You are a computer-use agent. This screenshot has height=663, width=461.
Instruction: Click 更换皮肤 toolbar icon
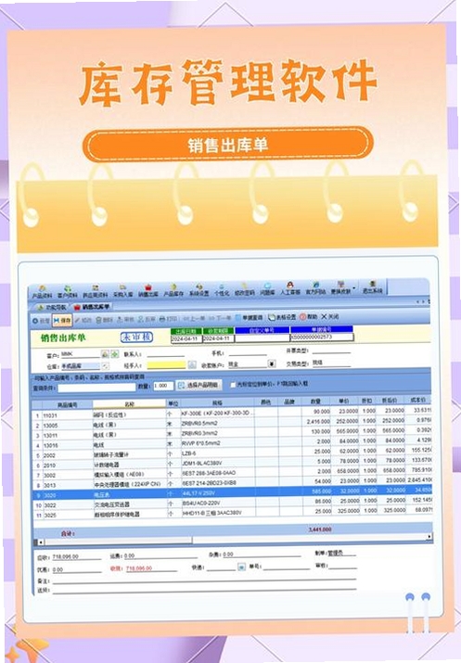point(341,288)
